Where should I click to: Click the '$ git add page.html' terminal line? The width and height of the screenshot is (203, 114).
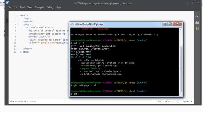83,85
